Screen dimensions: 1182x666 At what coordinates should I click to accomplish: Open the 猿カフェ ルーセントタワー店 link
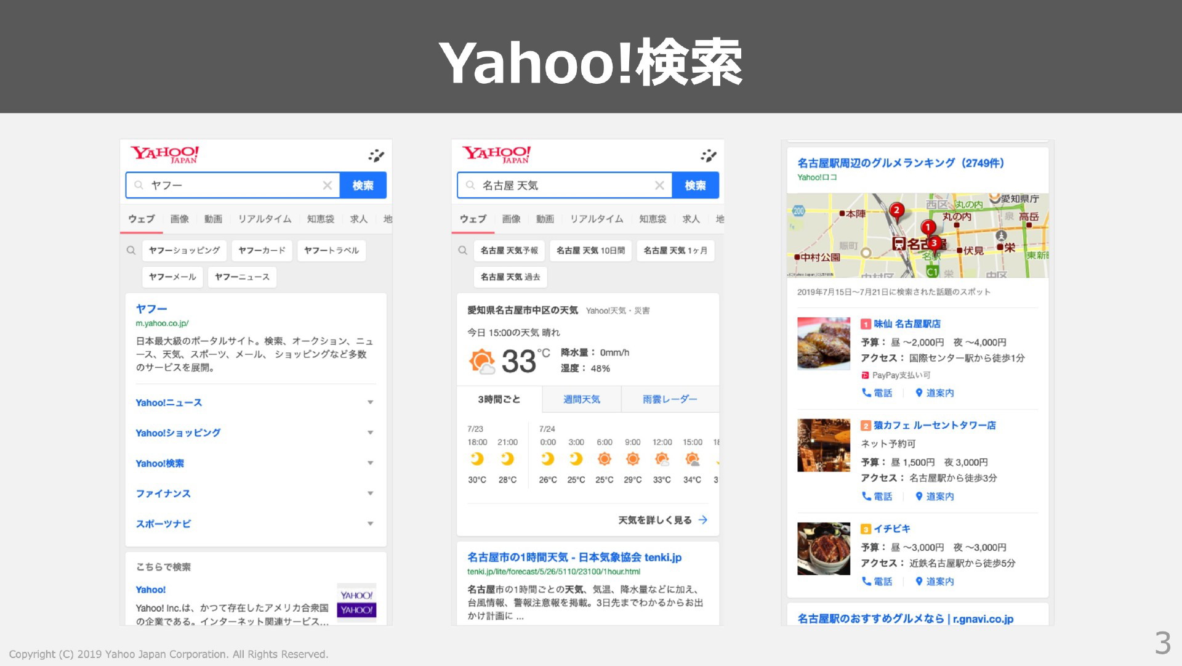tap(935, 425)
